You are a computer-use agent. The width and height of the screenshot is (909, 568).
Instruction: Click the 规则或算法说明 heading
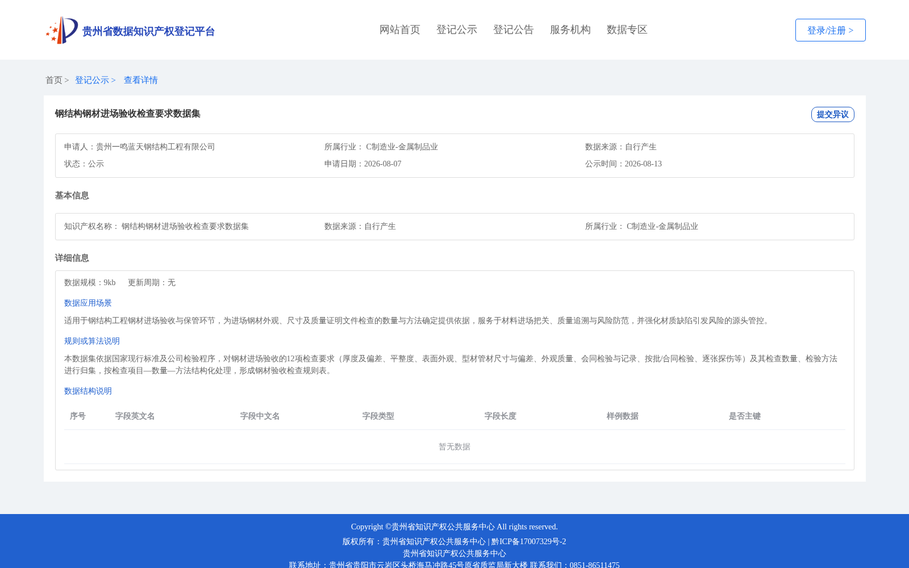(x=92, y=341)
